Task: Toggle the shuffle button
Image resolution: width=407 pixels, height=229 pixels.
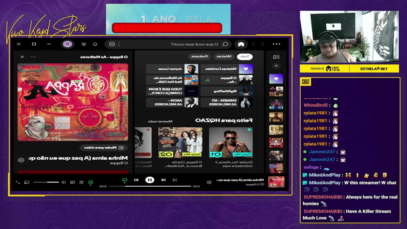Action: coord(175,180)
